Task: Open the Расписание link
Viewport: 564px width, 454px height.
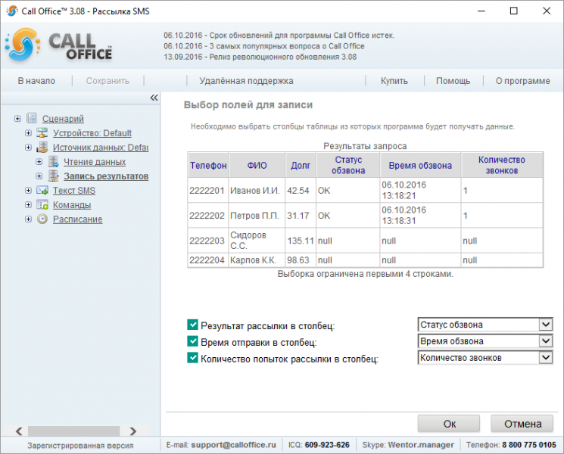Action: tap(78, 219)
